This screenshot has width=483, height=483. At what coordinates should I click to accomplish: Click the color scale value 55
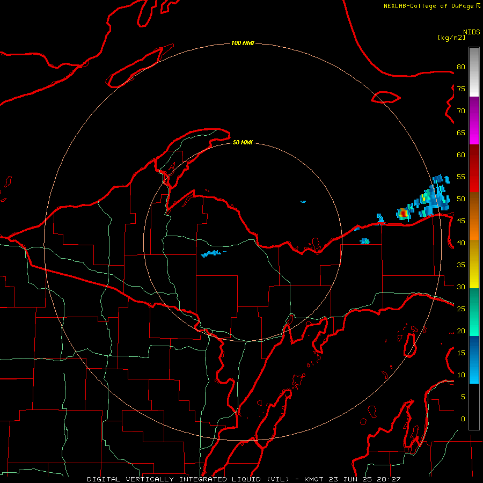[461, 177]
